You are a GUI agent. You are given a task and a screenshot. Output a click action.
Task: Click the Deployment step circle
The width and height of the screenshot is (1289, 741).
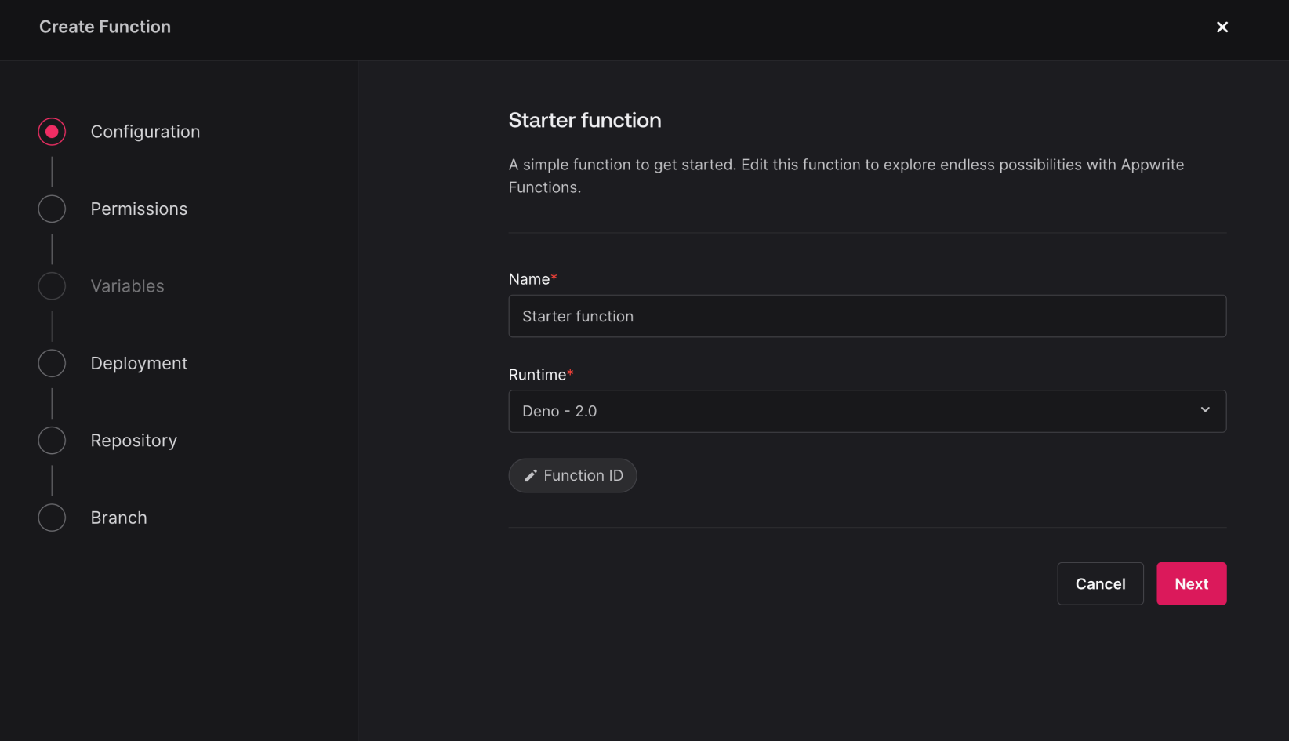click(52, 364)
